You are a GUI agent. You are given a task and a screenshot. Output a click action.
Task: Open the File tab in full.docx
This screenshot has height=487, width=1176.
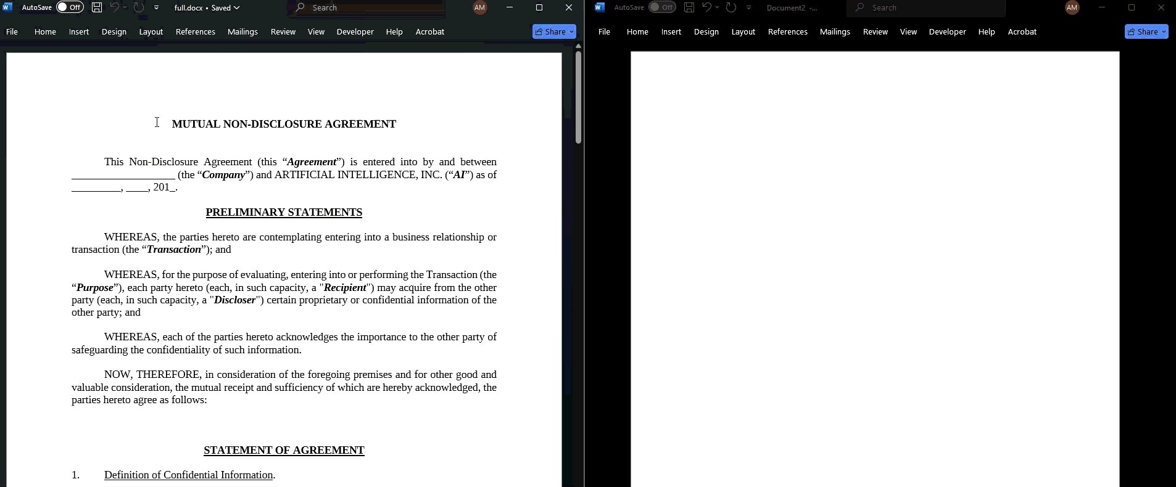click(12, 31)
